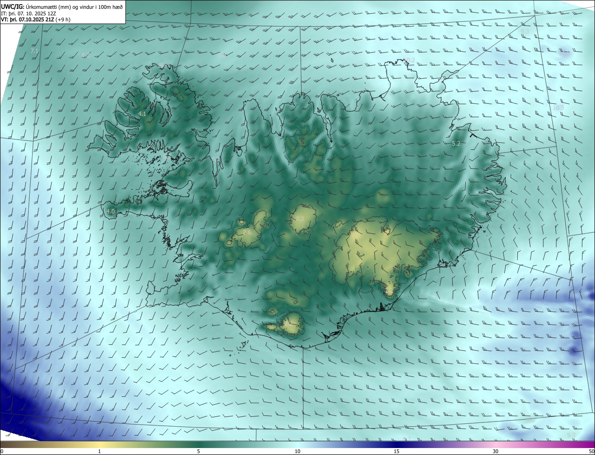Pick the pale pink color above 30 on the scale
595x455 pixels.
(496, 444)
